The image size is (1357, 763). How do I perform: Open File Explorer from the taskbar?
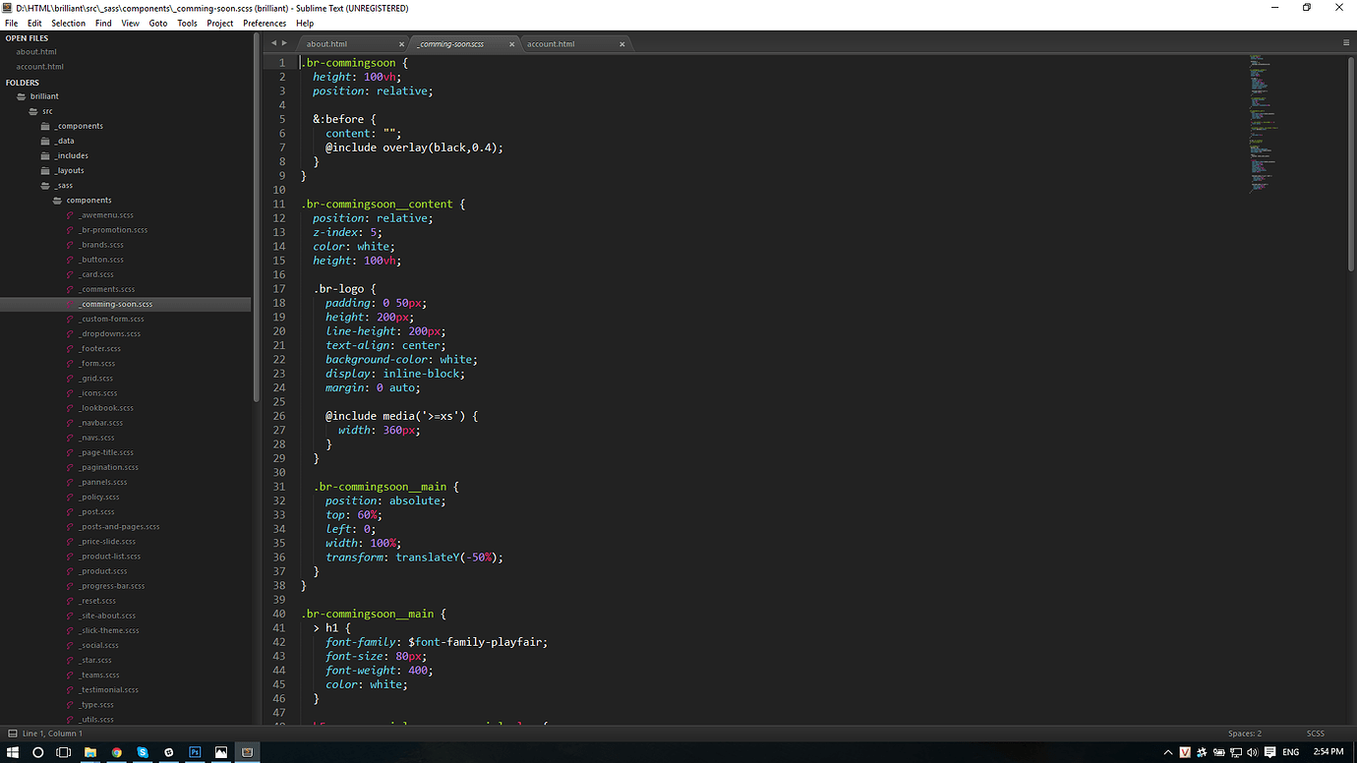pyautogui.click(x=90, y=752)
